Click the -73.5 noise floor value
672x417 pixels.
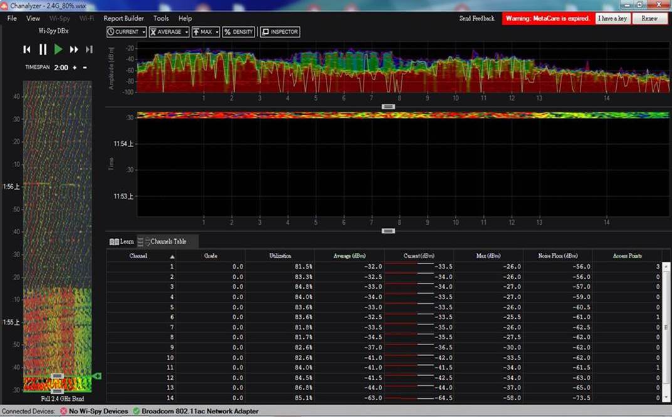tap(581, 398)
